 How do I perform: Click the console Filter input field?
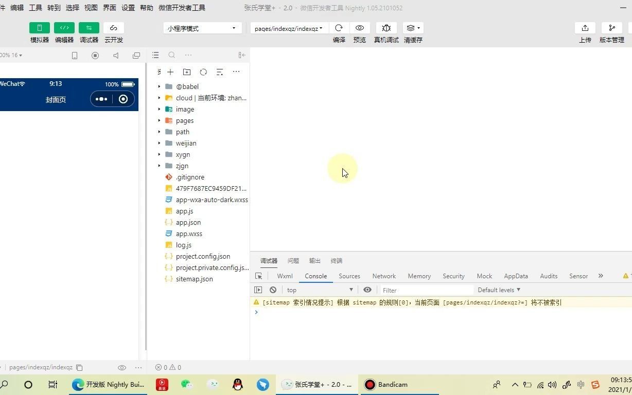426,290
